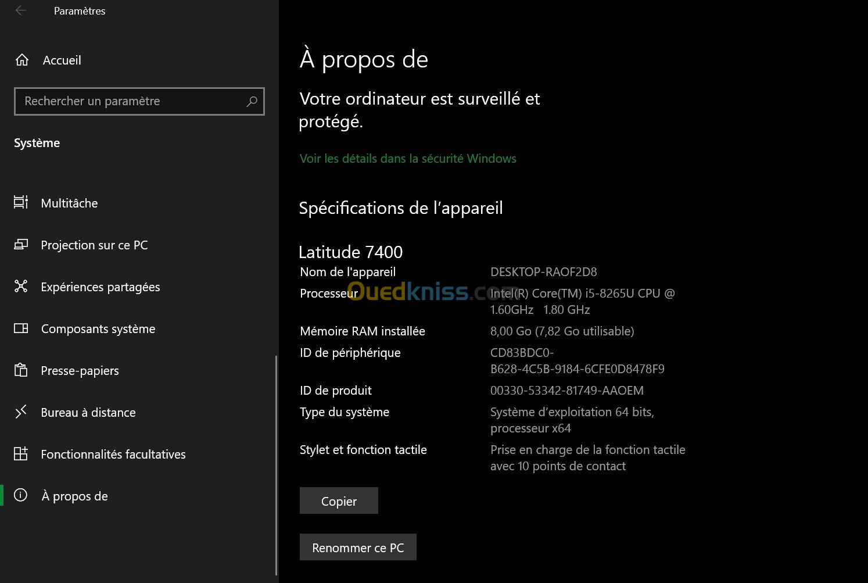868x583 pixels.
Task: Click the Spécifications de l'appareil heading
Action: (401, 208)
